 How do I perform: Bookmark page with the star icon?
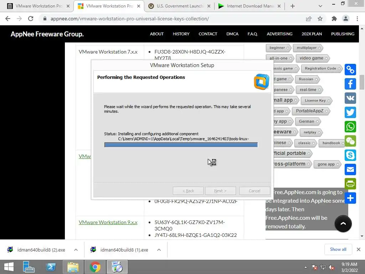tap(320, 19)
